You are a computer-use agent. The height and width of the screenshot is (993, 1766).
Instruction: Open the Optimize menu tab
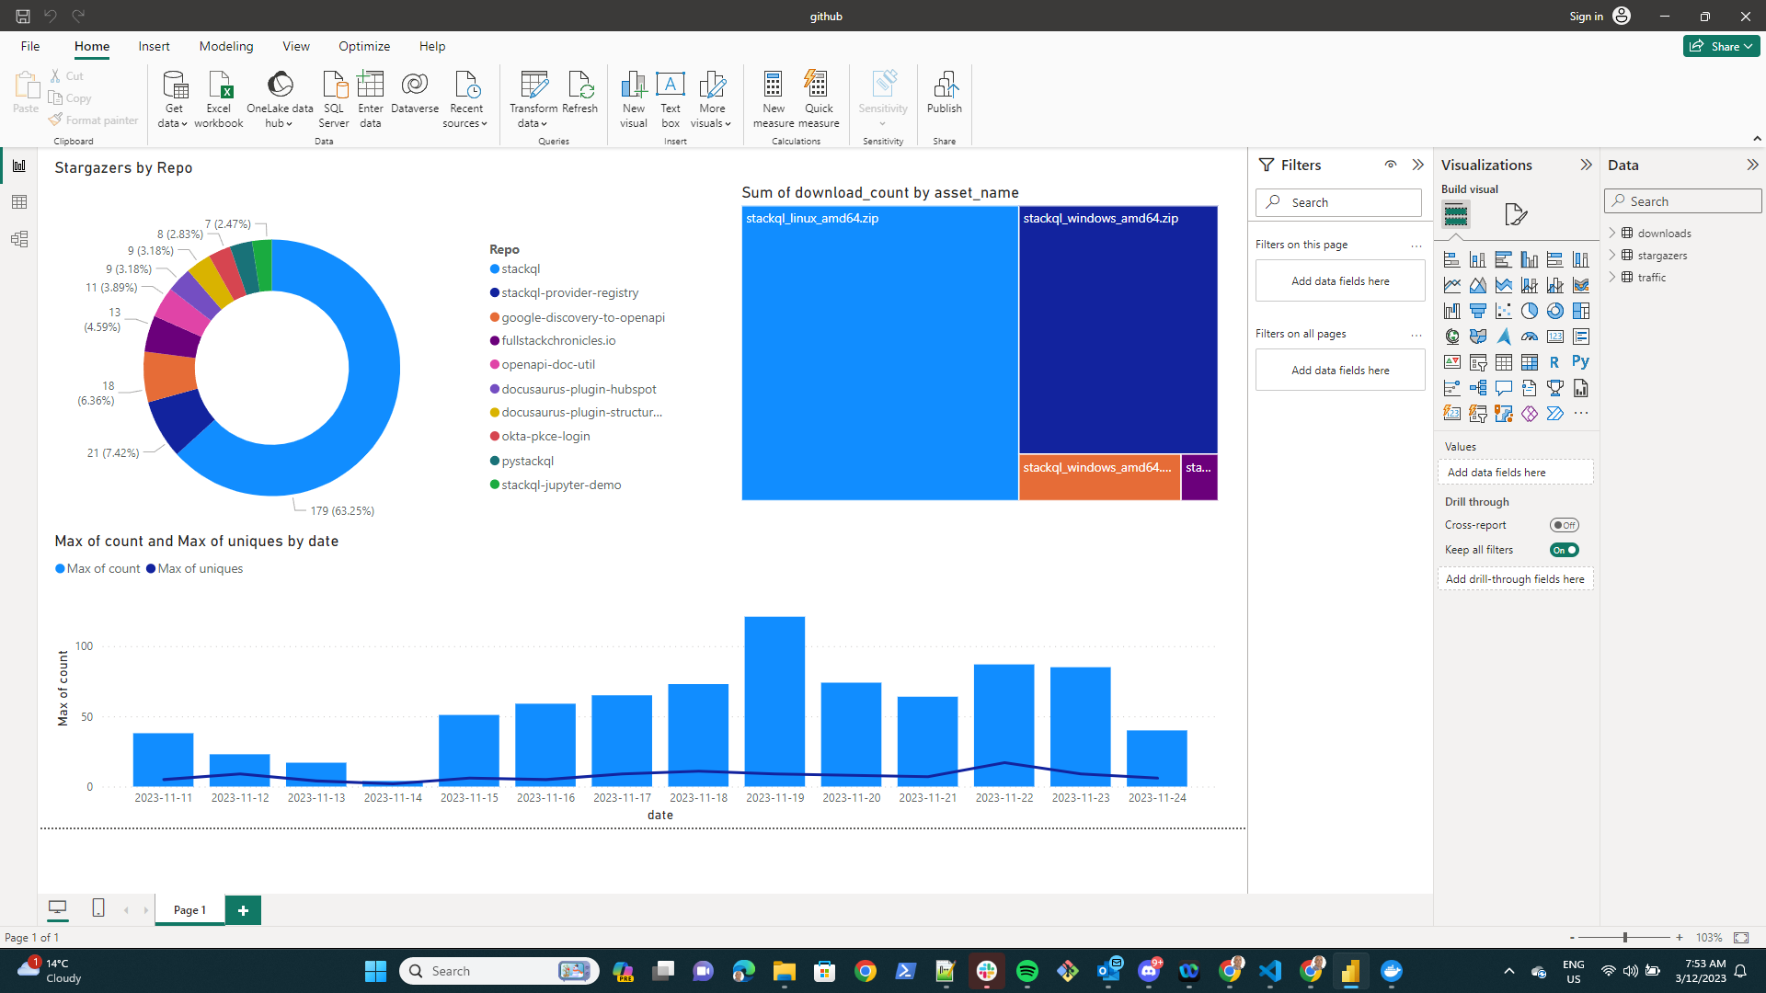click(363, 46)
